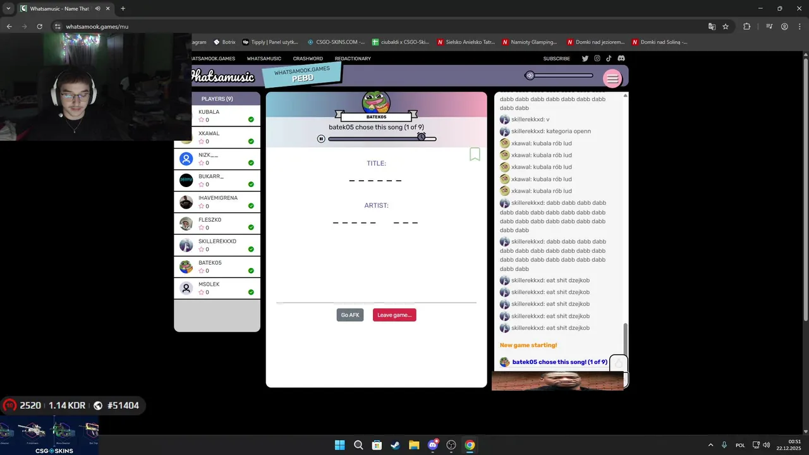The image size is (809, 455).
Task: Select player IHAVEMIGRENA in the list
Action: 217,202
